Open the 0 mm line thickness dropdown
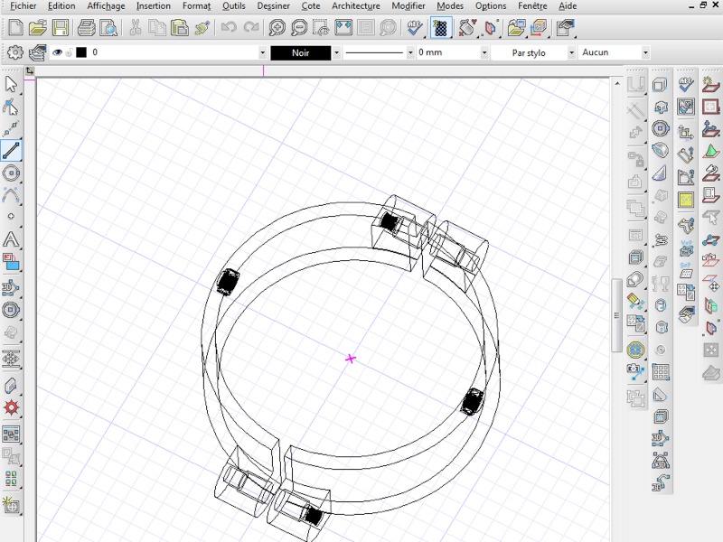 click(484, 52)
